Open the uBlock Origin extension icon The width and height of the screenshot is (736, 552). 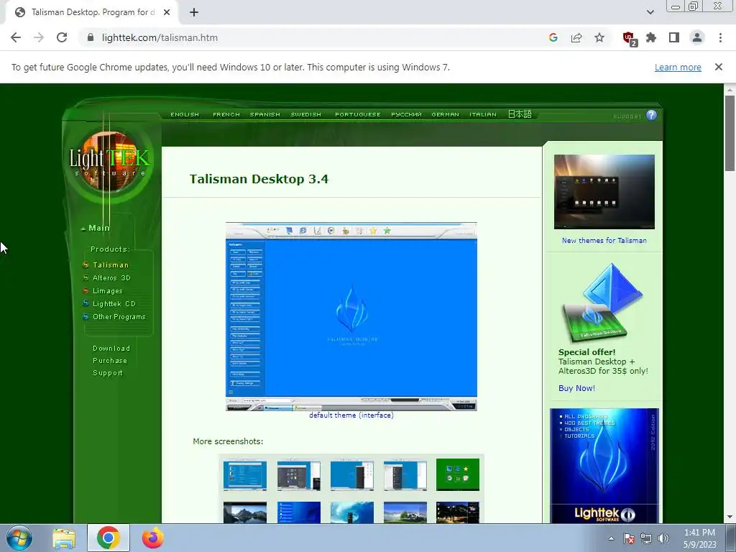pos(629,39)
